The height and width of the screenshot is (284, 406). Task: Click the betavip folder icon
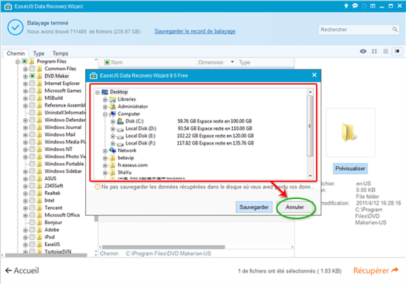(113, 158)
